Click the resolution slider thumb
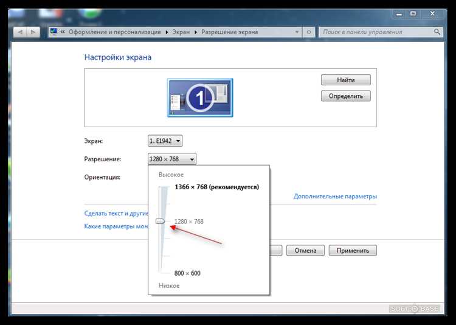The height and width of the screenshot is (325, 456). pos(161,222)
